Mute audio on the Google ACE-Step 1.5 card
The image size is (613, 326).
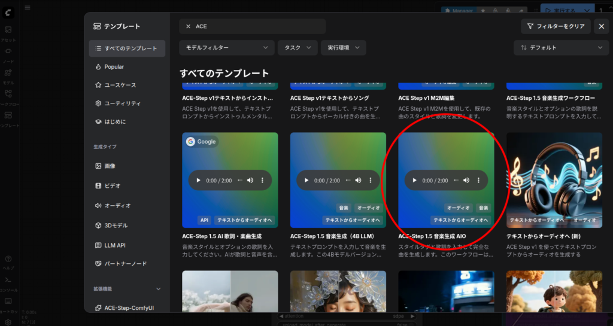(250, 181)
